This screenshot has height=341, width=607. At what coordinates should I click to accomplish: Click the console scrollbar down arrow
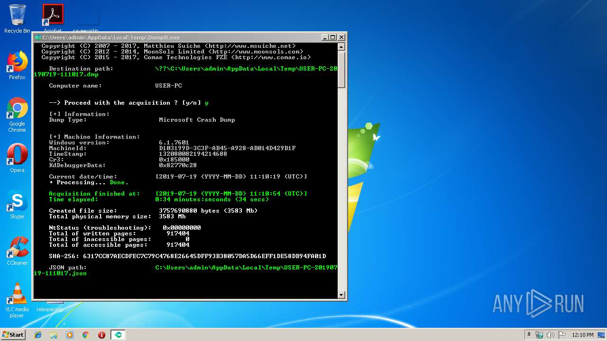[x=341, y=295]
